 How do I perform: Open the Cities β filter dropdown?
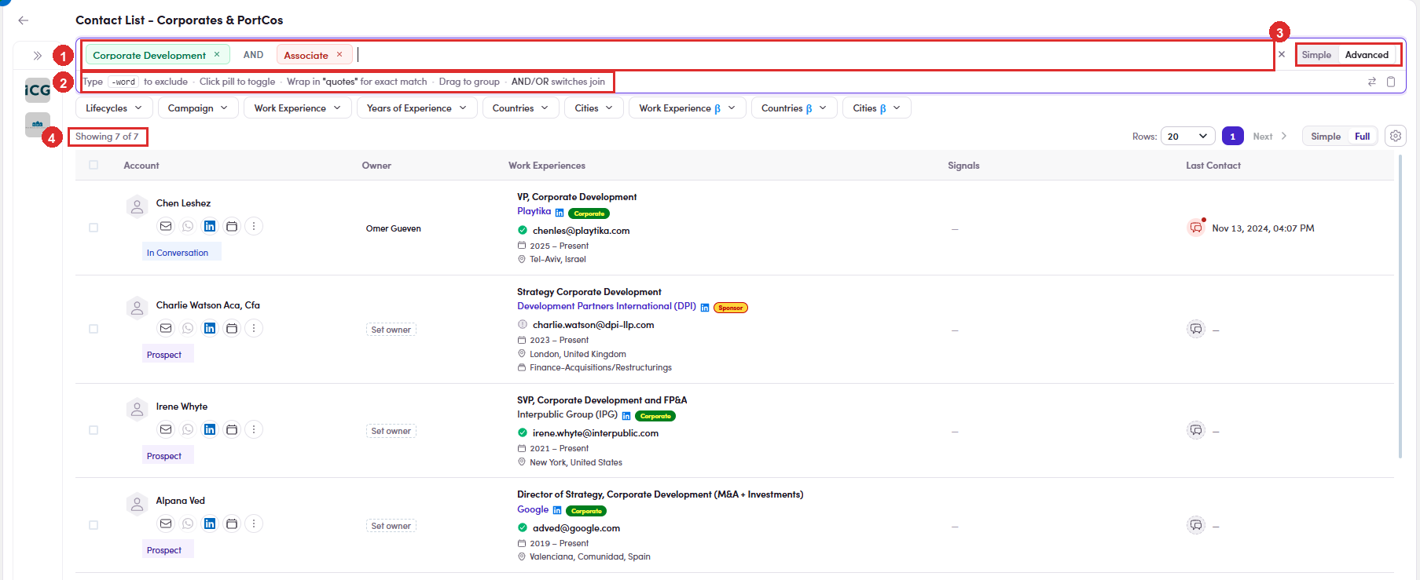coord(877,108)
